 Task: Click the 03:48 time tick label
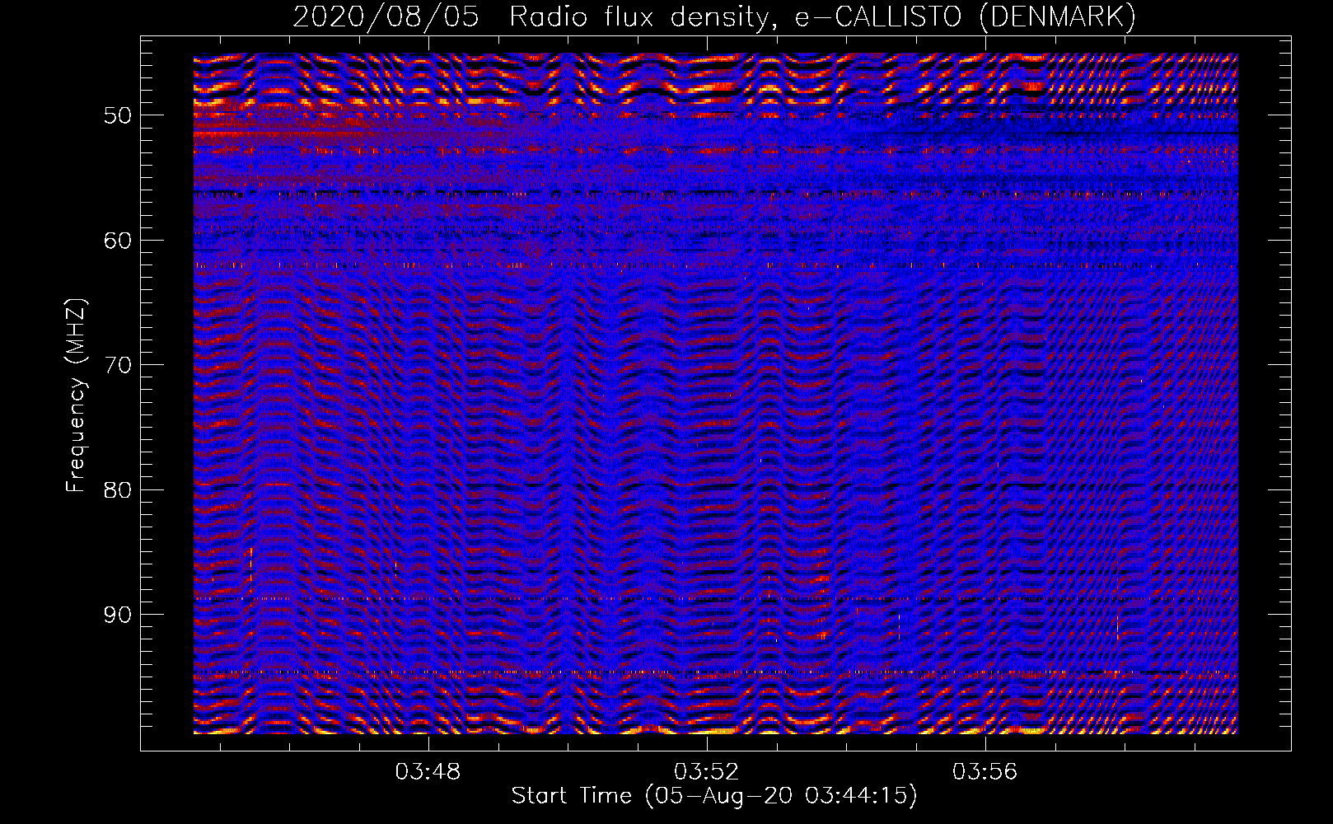pos(428,772)
